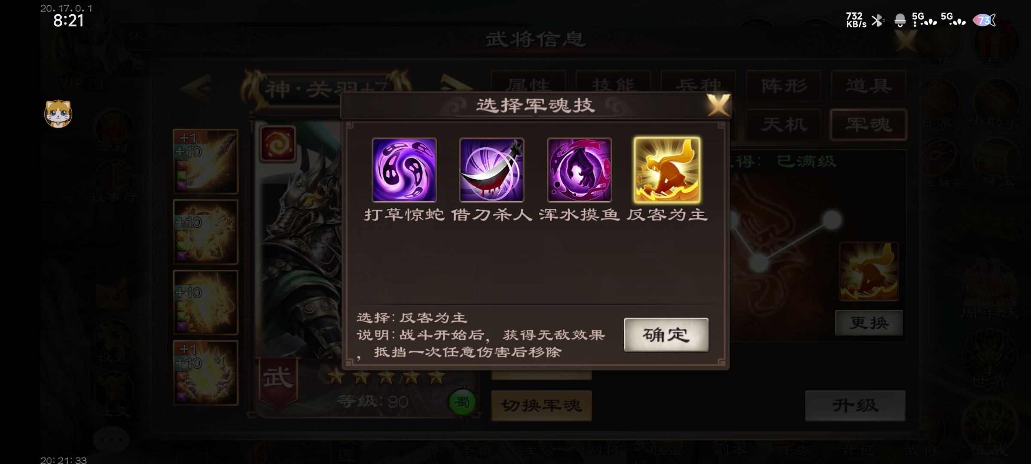Open the 切换军魂 switch button
The width and height of the screenshot is (1031, 464).
[x=541, y=406]
